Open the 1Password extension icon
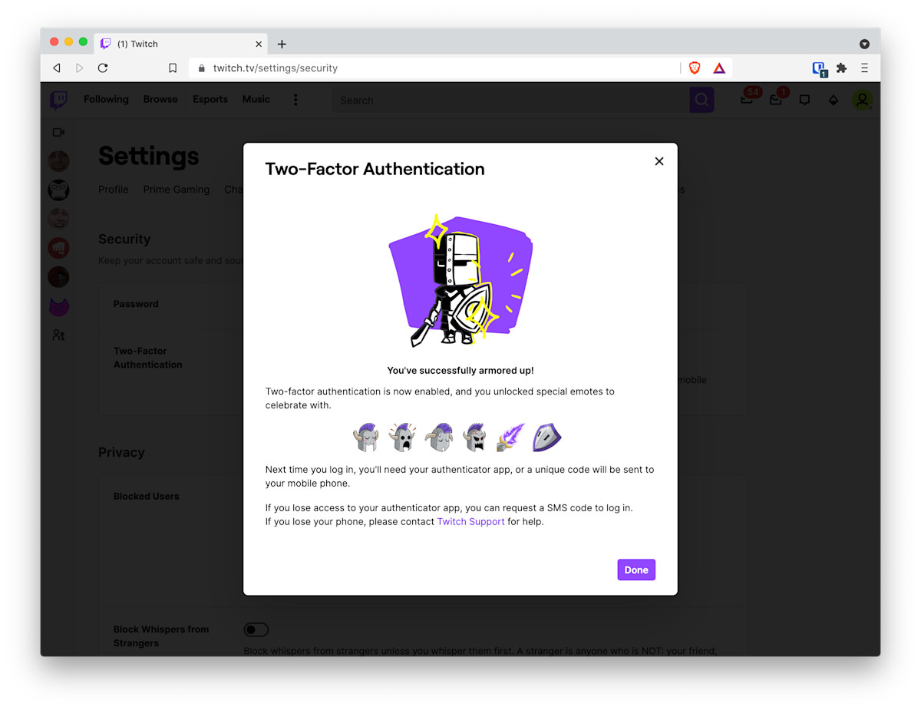The height and width of the screenshot is (710, 921). click(819, 68)
